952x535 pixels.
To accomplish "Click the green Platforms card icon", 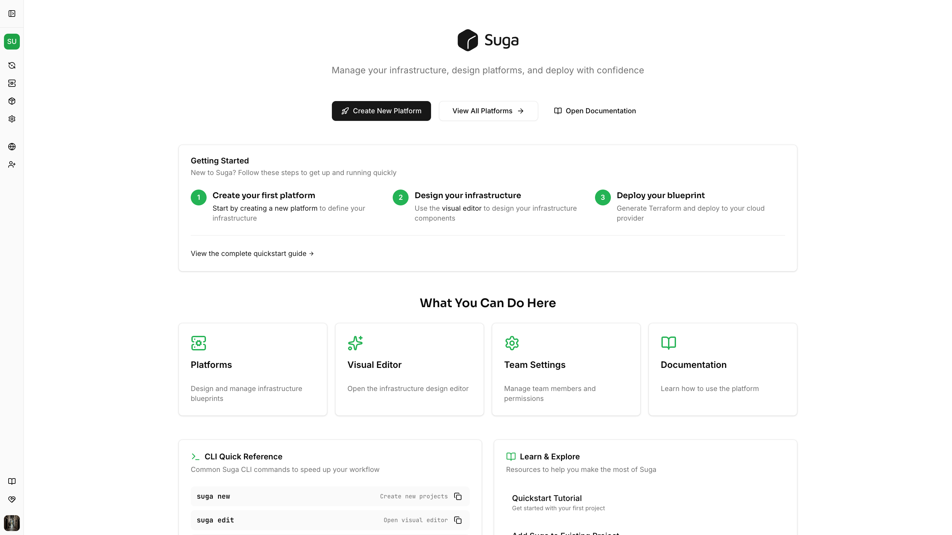I will coord(198,343).
